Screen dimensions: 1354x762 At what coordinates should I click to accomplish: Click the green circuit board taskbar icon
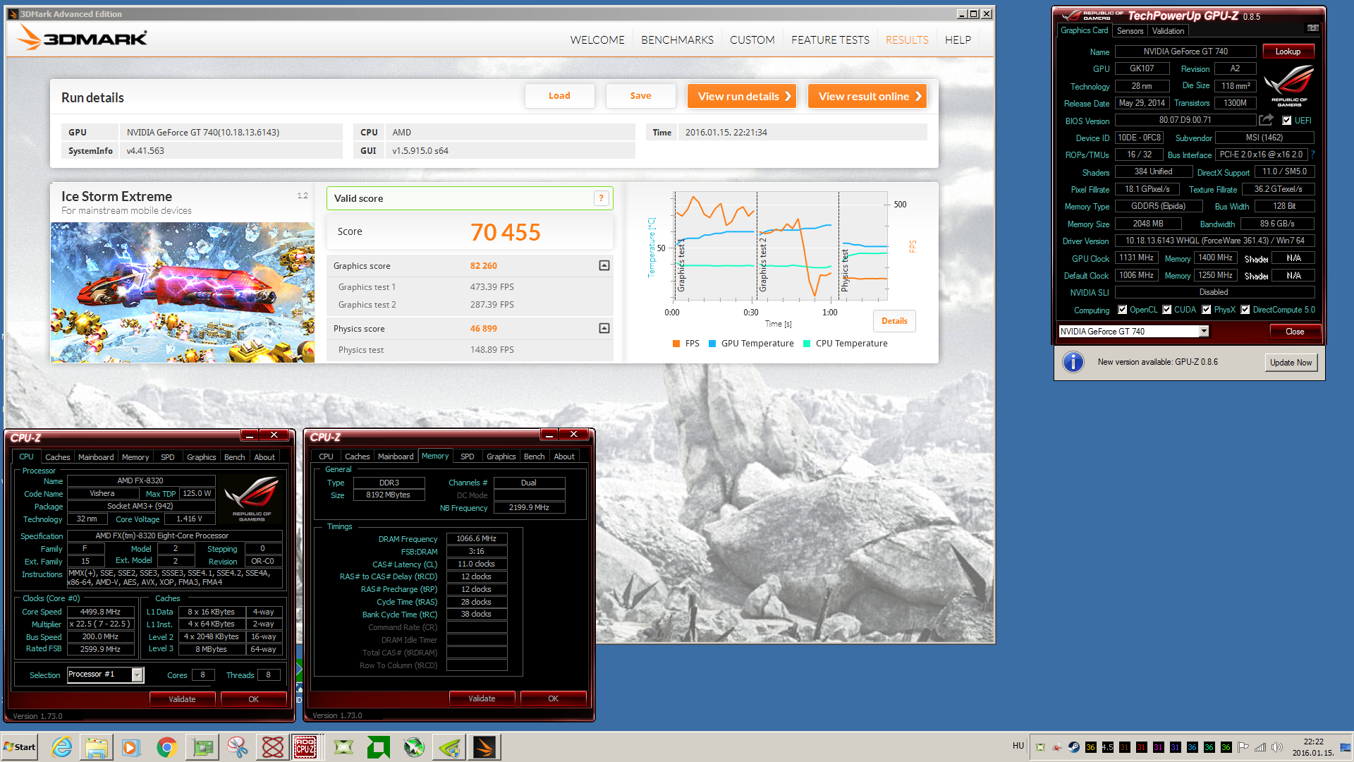(x=202, y=747)
